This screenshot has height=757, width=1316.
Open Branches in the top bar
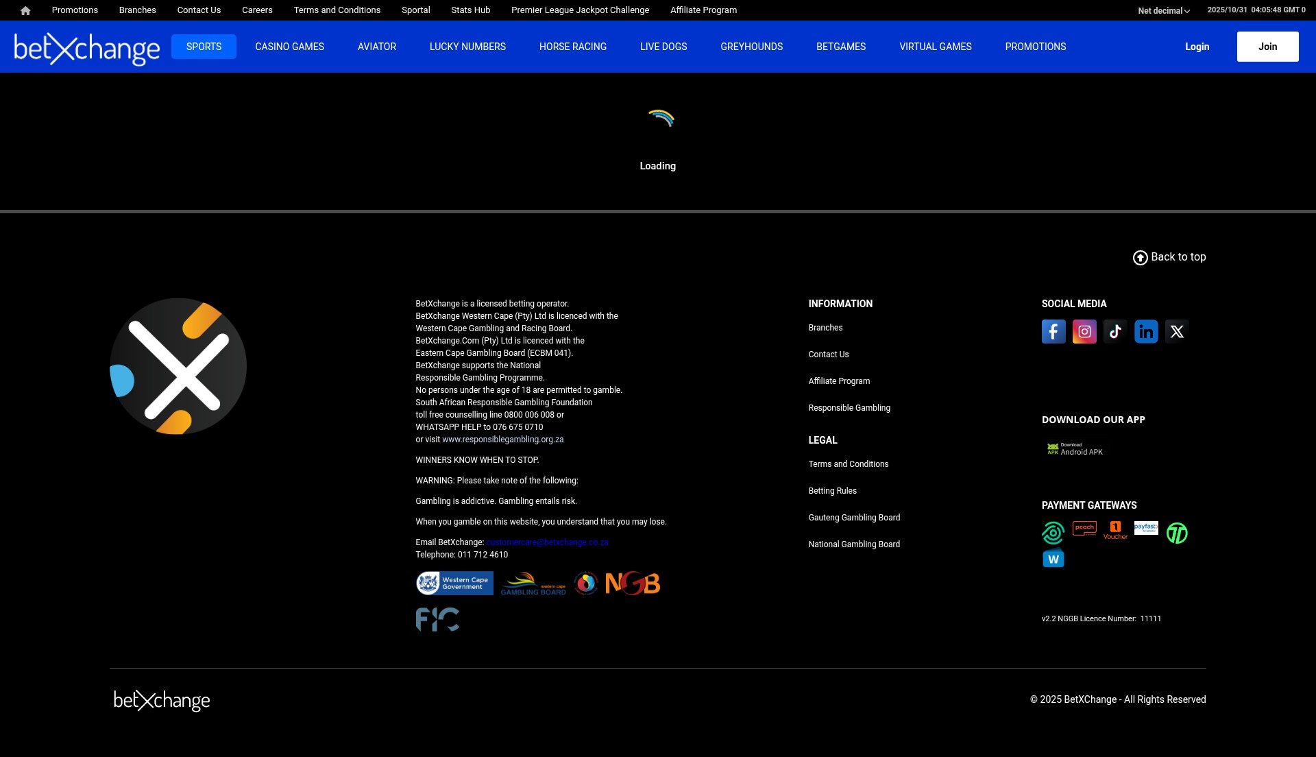(137, 10)
